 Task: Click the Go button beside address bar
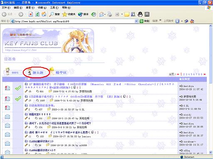[145, 21]
